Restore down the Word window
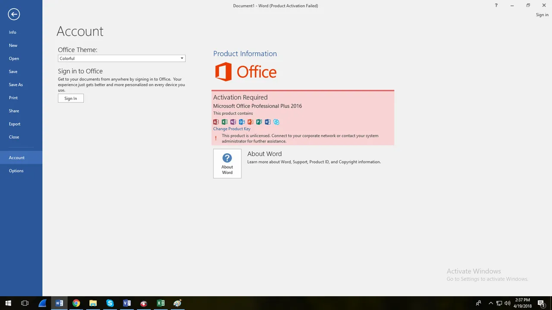Viewport: 552px width, 310px height. [x=528, y=6]
